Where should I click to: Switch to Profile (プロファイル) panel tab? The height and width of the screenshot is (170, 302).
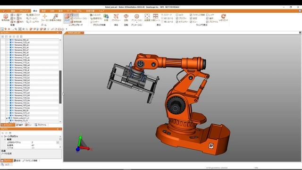click(41, 125)
